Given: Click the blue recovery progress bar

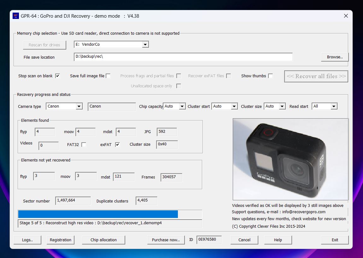Looking at the screenshot, I should (110, 214).
